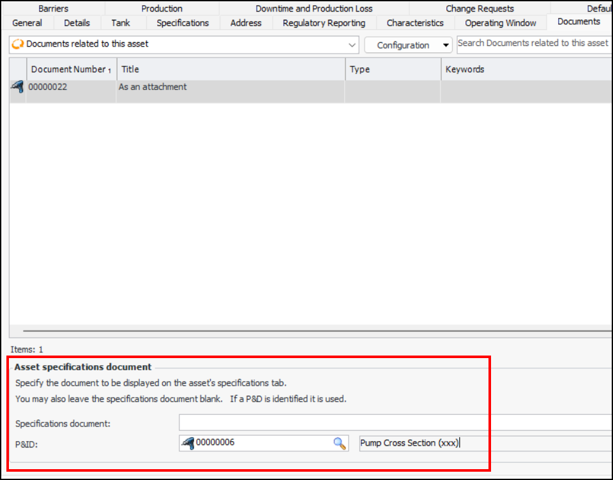Click the Specifications document input field
This screenshot has height=480, width=613.
(x=395, y=423)
